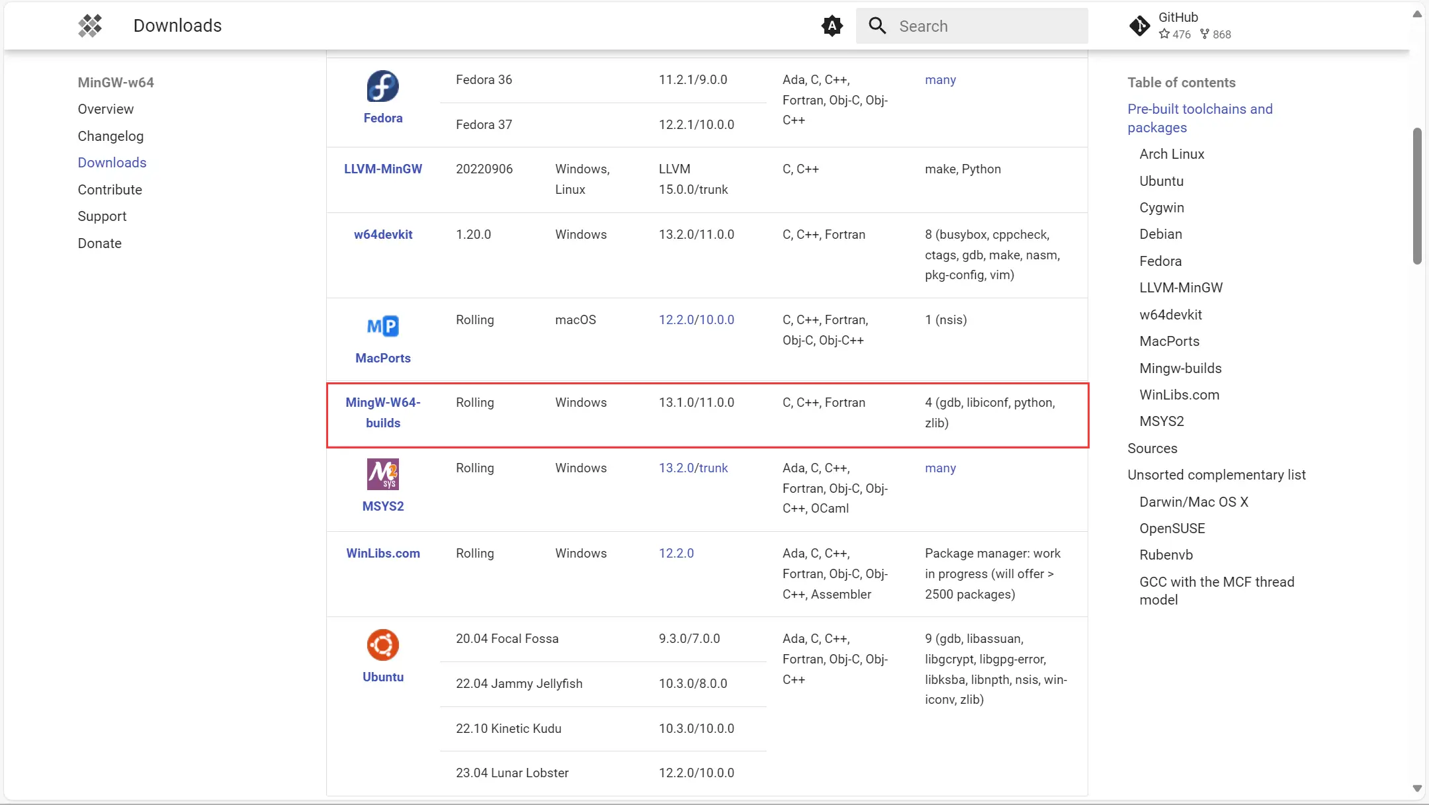Screen dimensions: 1429x805
Task: Click the Fedora logo icon
Action: point(382,86)
